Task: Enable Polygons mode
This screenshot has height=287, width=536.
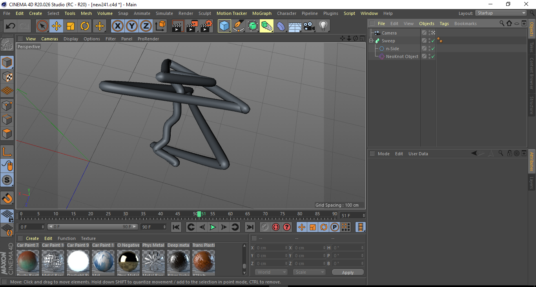Action: click(7, 133)
